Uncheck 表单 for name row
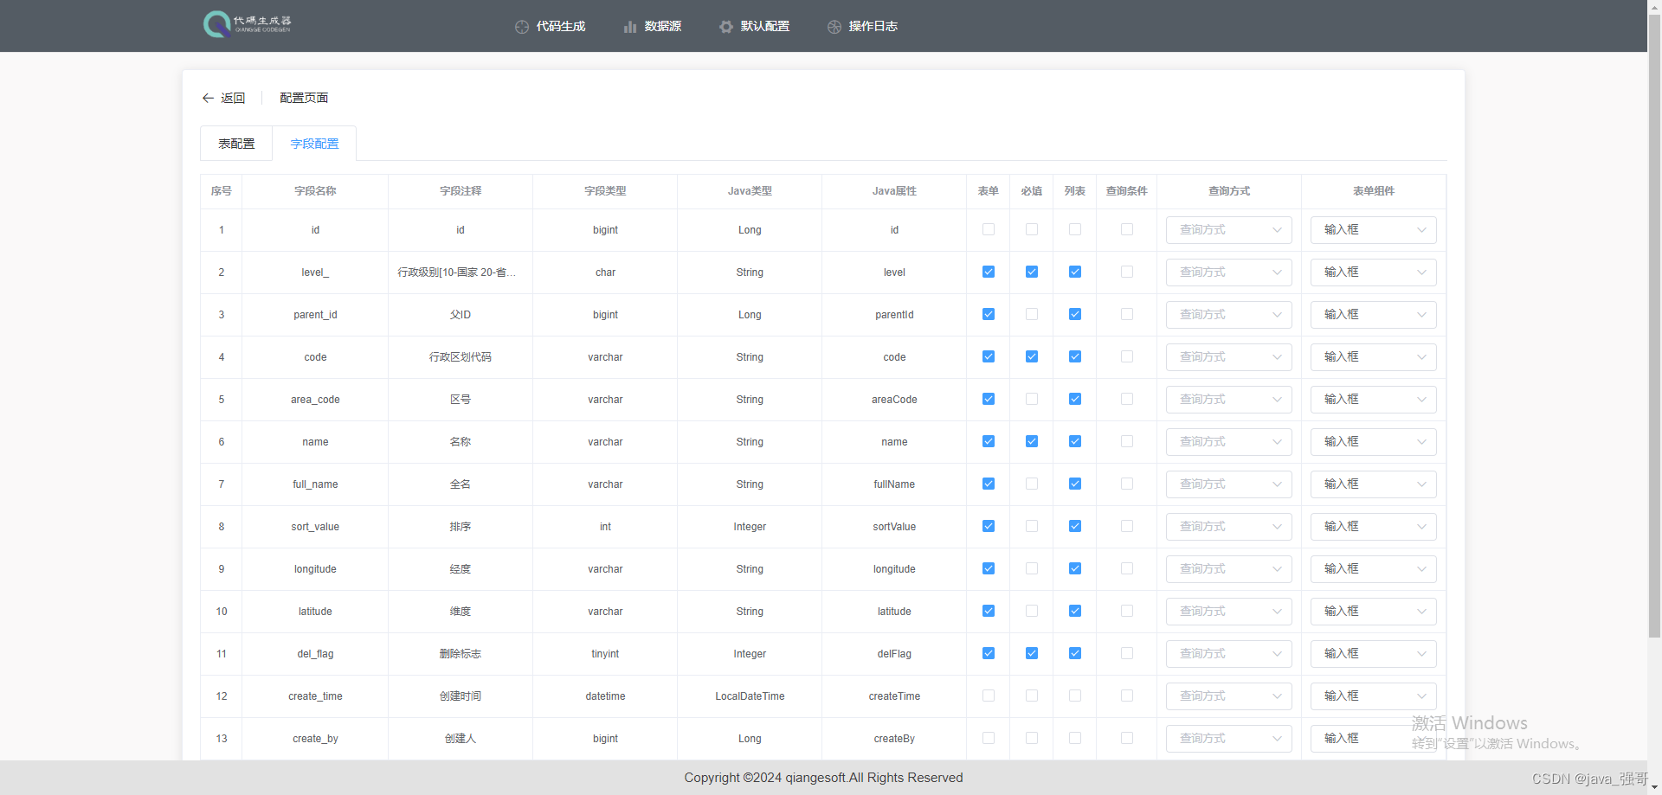The width and height of the screenshot is (1662, 795). 989,441
